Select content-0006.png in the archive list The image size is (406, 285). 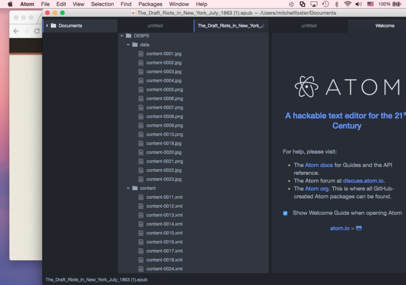point(164,98)
